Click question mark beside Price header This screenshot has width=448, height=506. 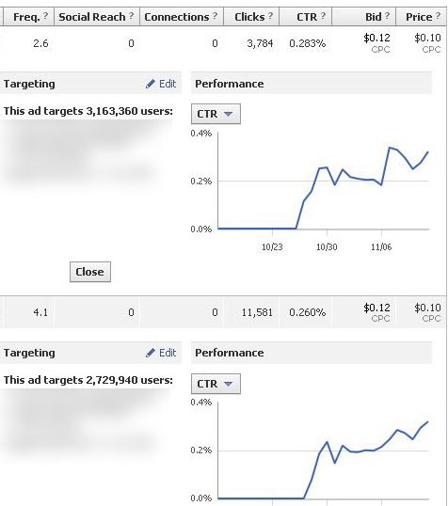click(438, 15)
